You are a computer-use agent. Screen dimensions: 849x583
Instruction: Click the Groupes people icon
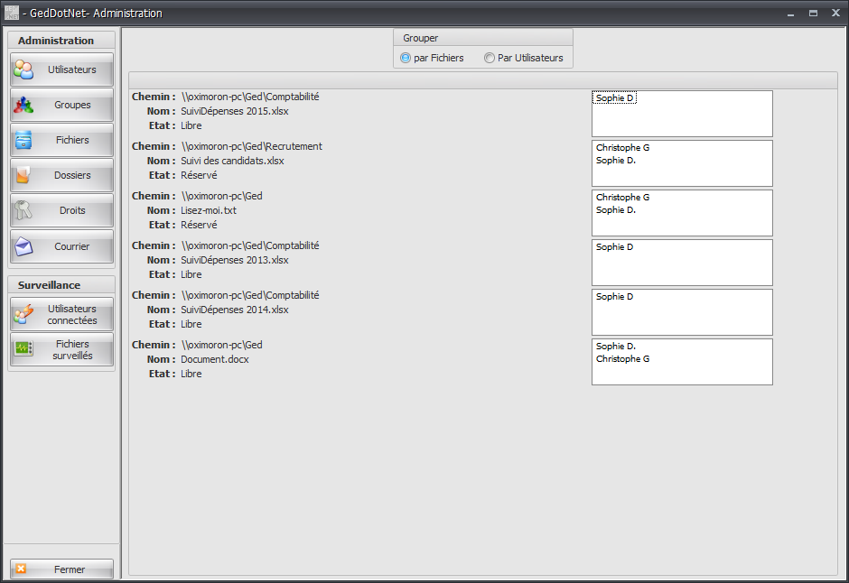coord(23,105)
